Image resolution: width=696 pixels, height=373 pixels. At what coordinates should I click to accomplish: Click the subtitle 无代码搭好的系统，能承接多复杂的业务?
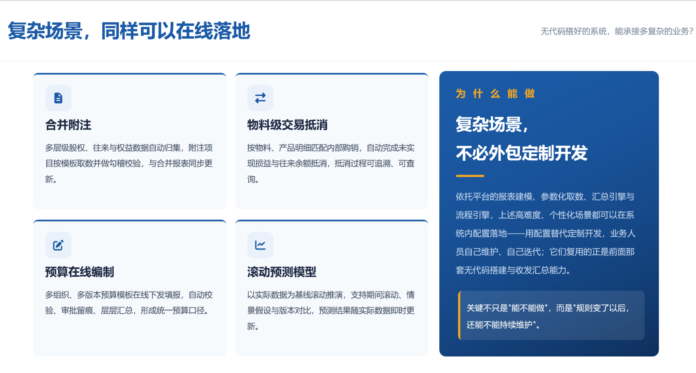(x=617, y=32)
